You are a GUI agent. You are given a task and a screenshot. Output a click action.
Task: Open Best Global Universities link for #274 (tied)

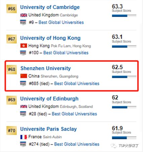point(77,144)
